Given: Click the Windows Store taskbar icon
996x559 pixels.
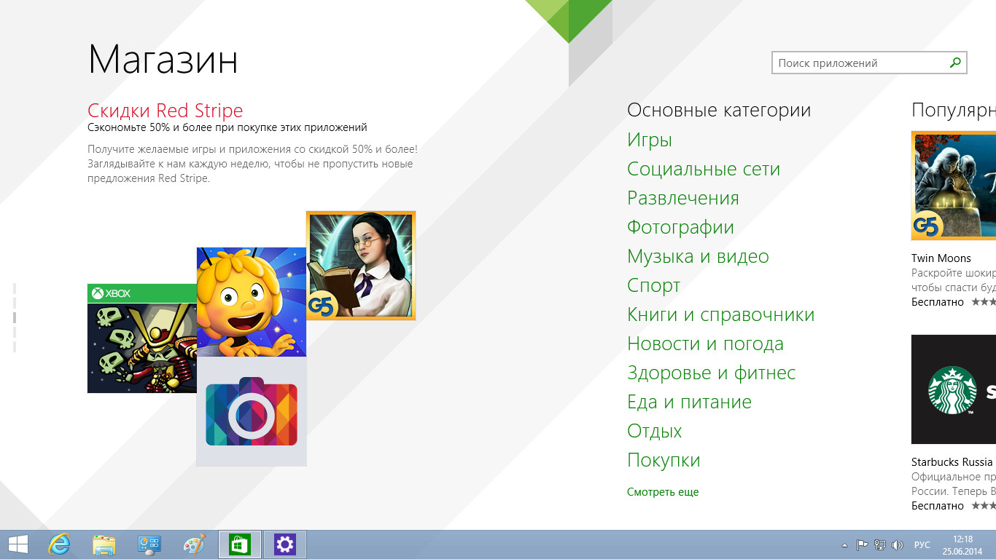Looking at the screenshot, I should (240, 544).
